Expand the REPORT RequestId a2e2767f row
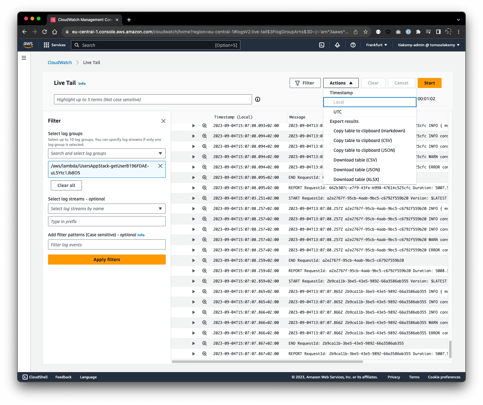 [x=194, y=271]
